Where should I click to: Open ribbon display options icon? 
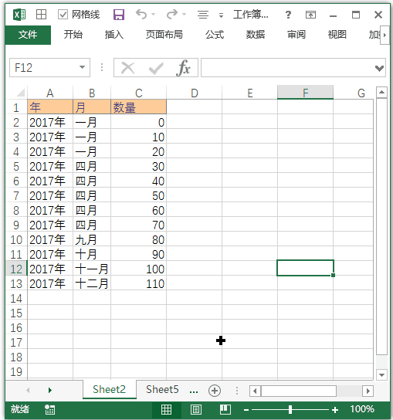tap(310, 15)
